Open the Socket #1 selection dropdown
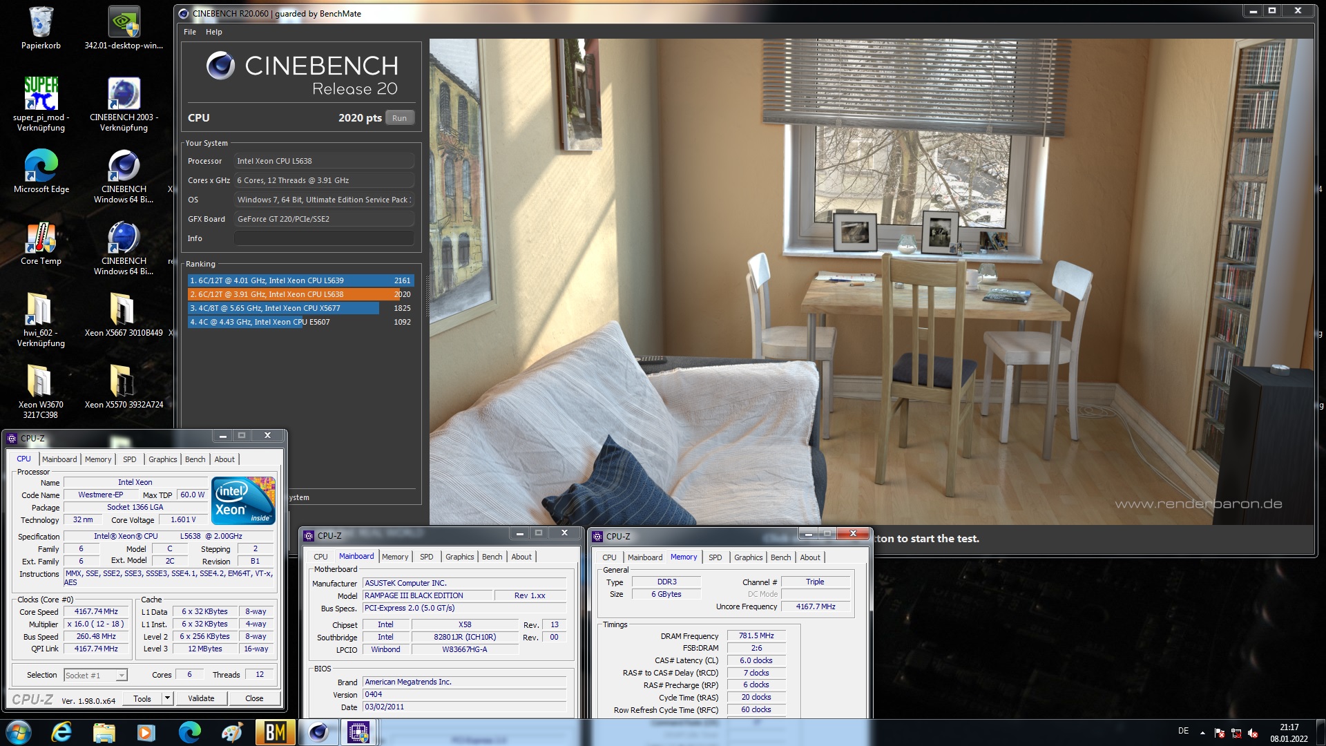Viewport: 1326px width, 746px height. coord(96,676)
